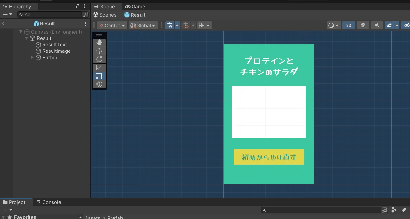This screenshot has width=410, height=219.
Task: Toggle 2D scene view mode
Action: pos(349,26)
